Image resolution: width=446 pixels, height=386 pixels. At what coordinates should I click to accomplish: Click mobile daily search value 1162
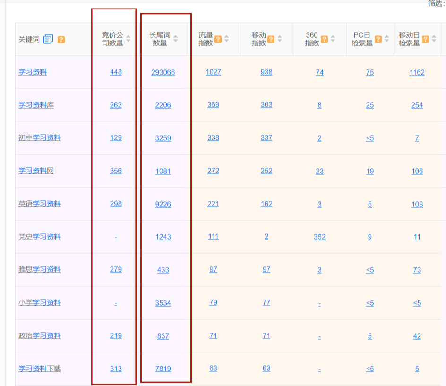pos(417,73)
